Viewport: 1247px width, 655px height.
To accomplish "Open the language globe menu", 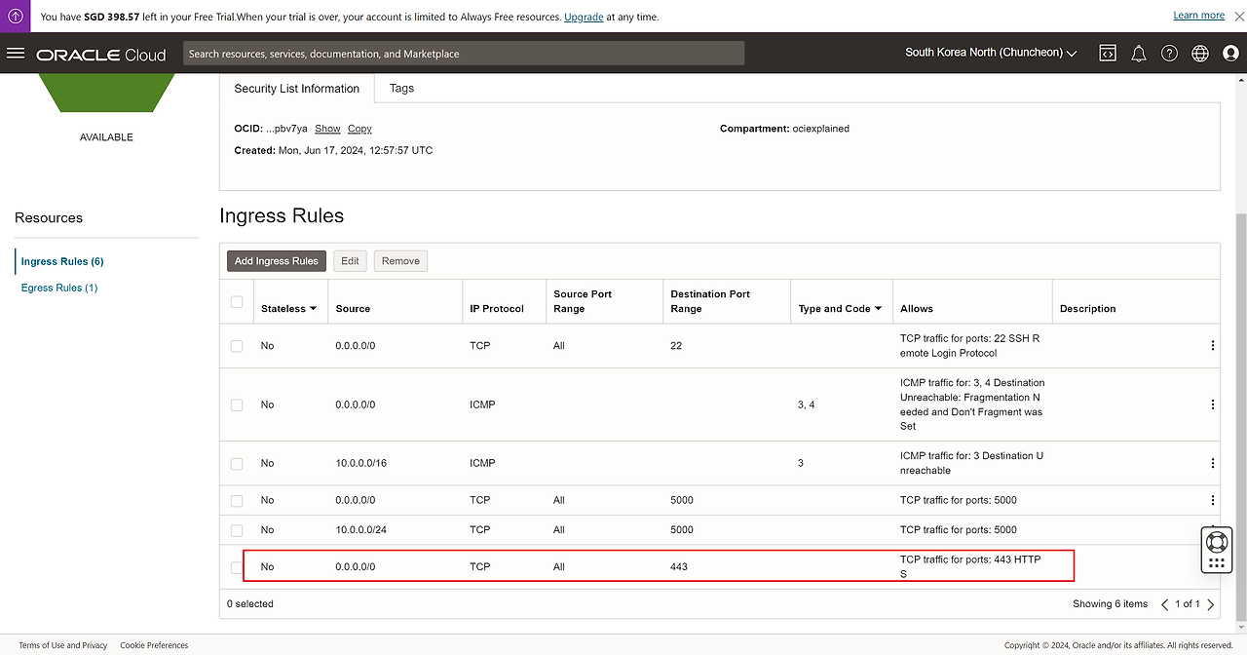I will tap(1200, 54).
